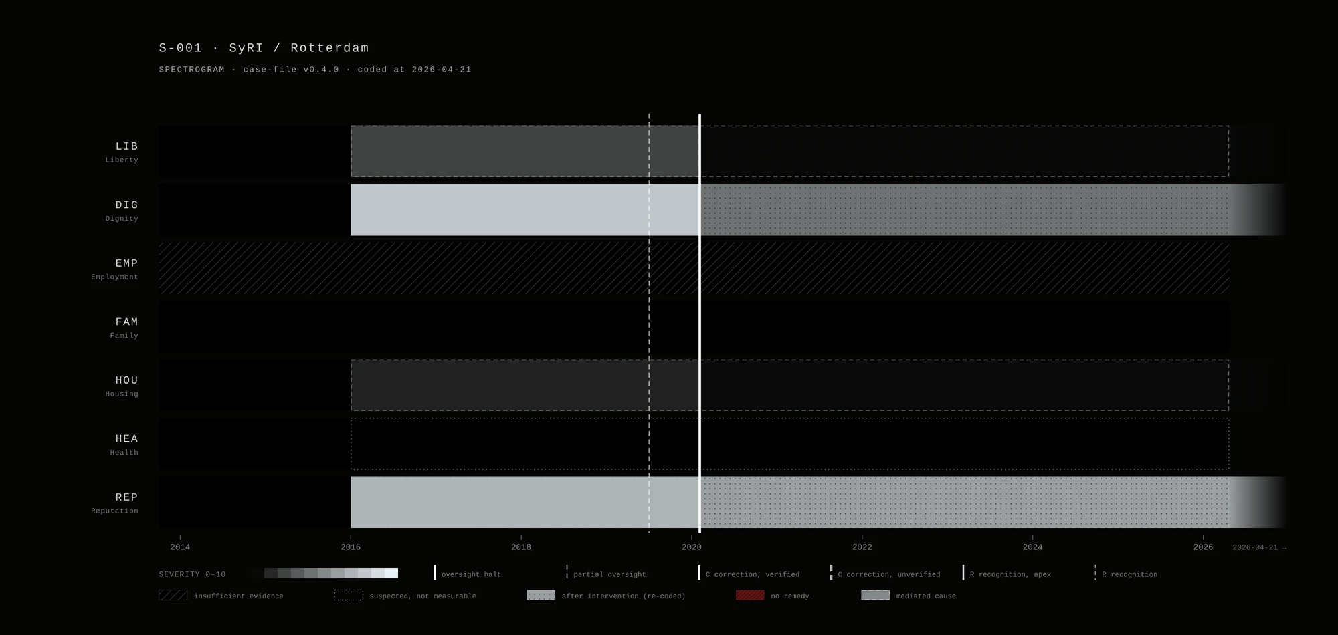1338x635 pixels.
Task: Click the C correction, verified legend marker
Action: (699, 572)
